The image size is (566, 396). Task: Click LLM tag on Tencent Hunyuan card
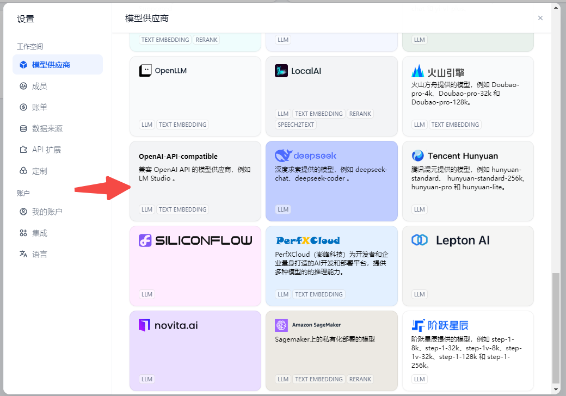(x=420, y=209)
